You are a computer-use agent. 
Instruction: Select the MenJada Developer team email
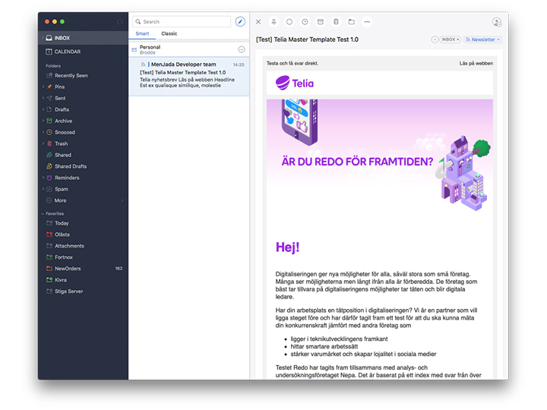[189, 77]
